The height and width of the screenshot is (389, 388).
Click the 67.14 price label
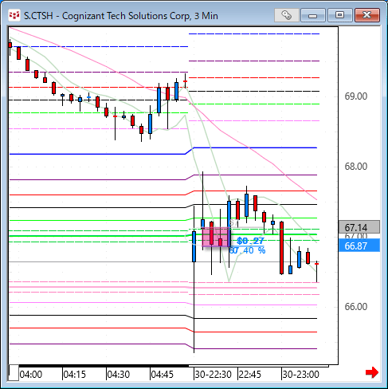359,227
